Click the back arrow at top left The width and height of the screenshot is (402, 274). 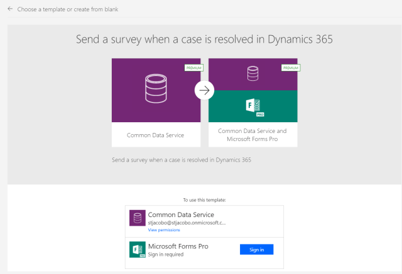point(9,9)
